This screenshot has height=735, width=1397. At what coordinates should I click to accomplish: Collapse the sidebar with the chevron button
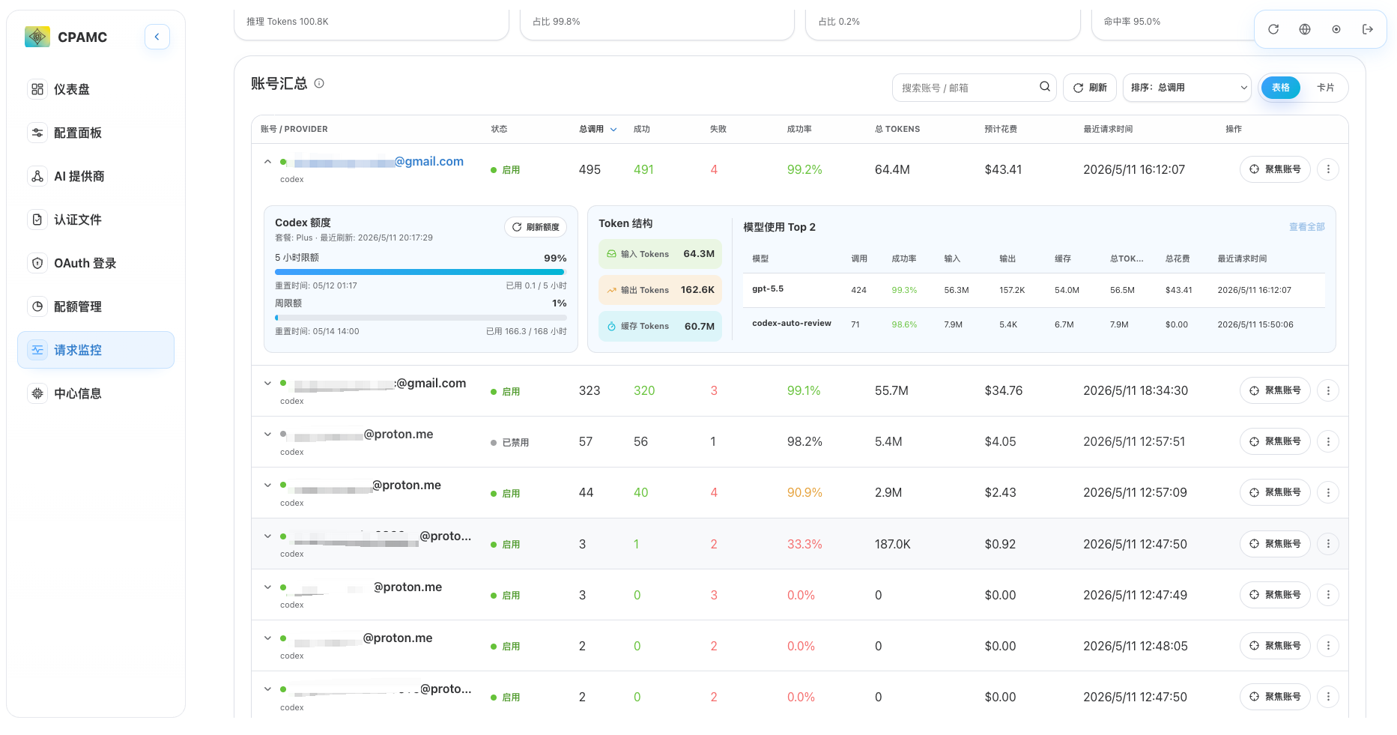click(157, 37)
